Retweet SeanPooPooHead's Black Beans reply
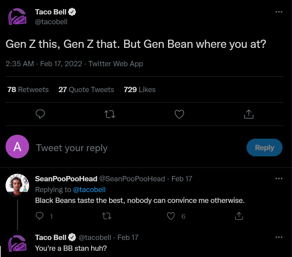The image size is (292, 257). (x=107, y=216)
